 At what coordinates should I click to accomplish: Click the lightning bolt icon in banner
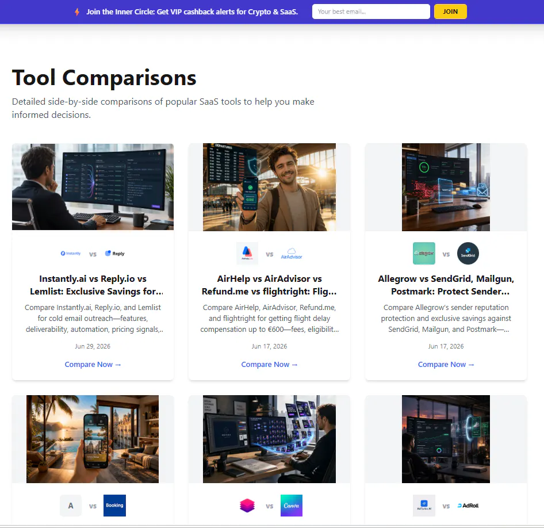point(77,12)
